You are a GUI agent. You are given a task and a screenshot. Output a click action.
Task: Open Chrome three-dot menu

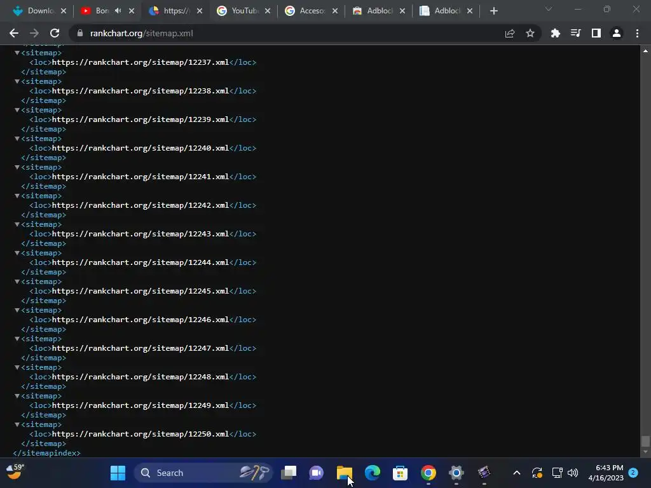[637, 33]
